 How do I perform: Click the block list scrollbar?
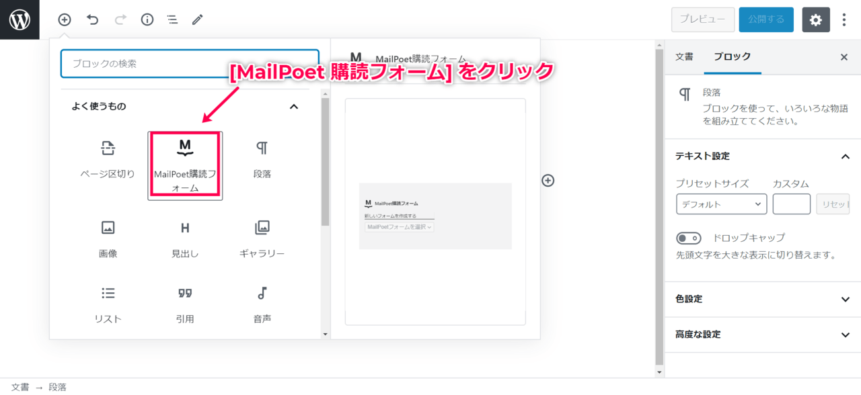pos(326,161)
